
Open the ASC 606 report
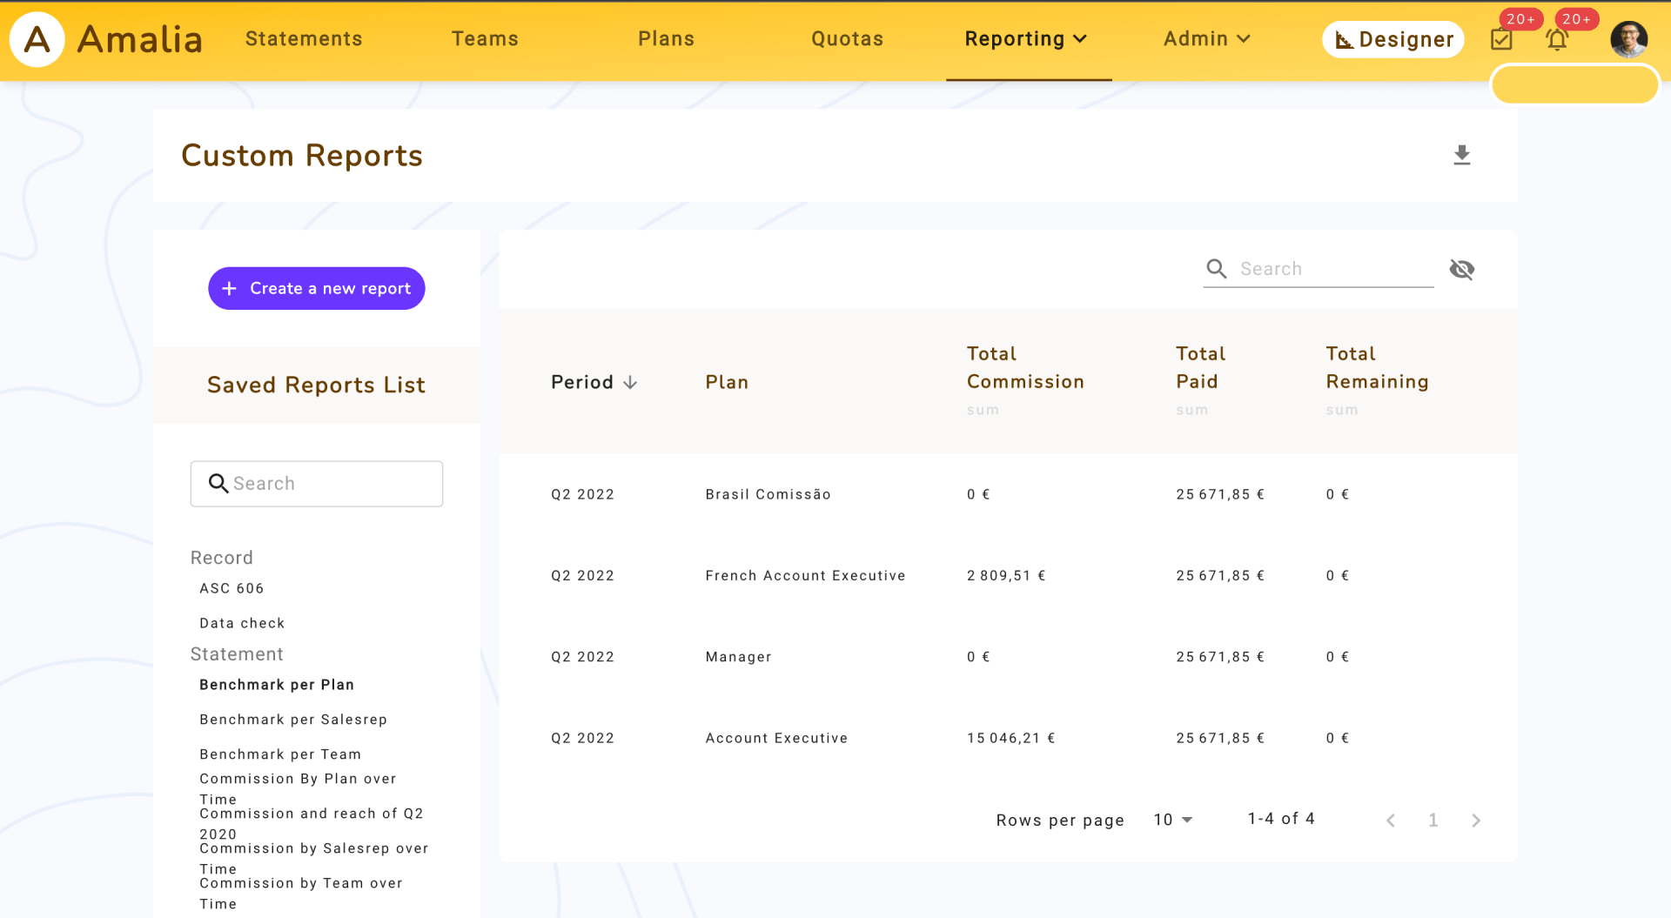232,588
